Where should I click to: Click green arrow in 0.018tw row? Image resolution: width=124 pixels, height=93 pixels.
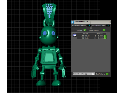point(105,38)
